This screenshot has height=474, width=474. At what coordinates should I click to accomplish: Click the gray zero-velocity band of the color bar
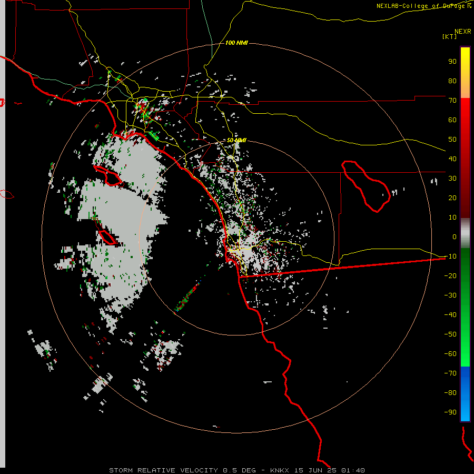[x=465, y=233]
